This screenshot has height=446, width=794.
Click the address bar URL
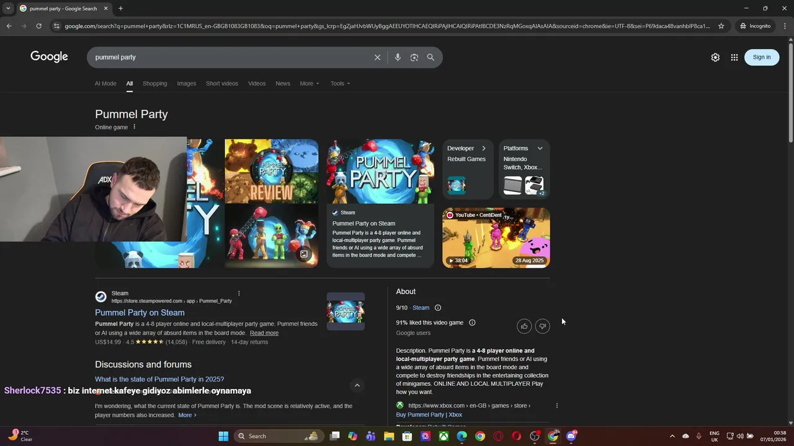[387, 26]
